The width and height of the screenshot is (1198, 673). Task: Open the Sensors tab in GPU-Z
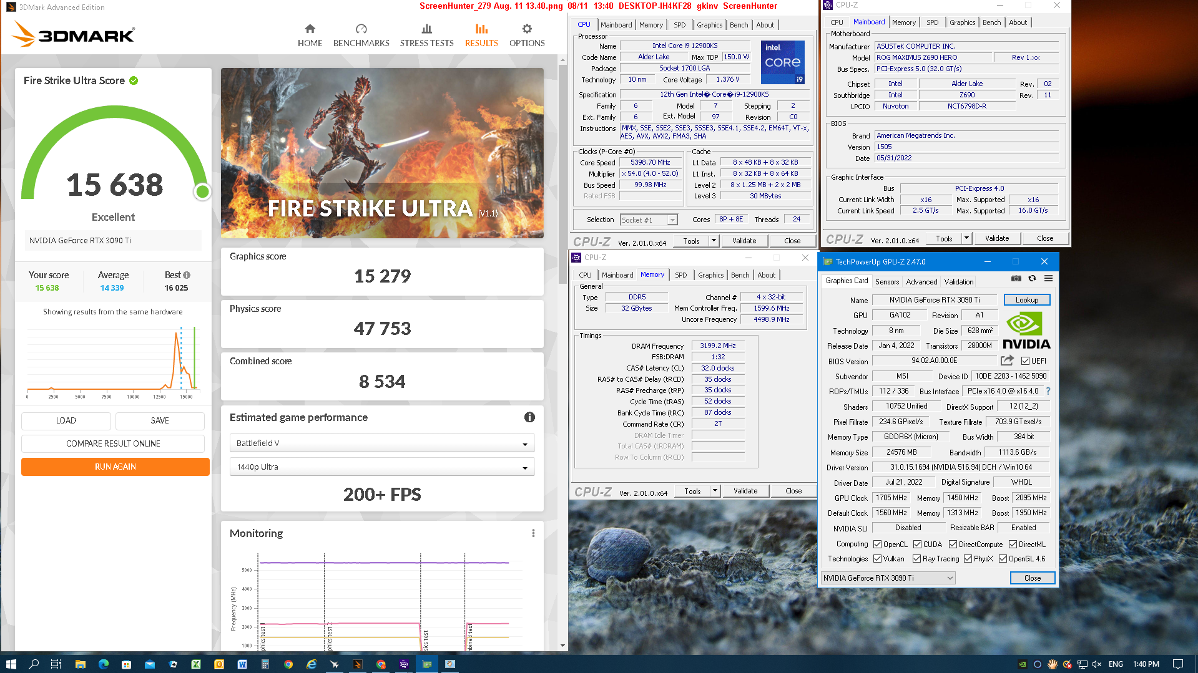(x=886, y=281)
